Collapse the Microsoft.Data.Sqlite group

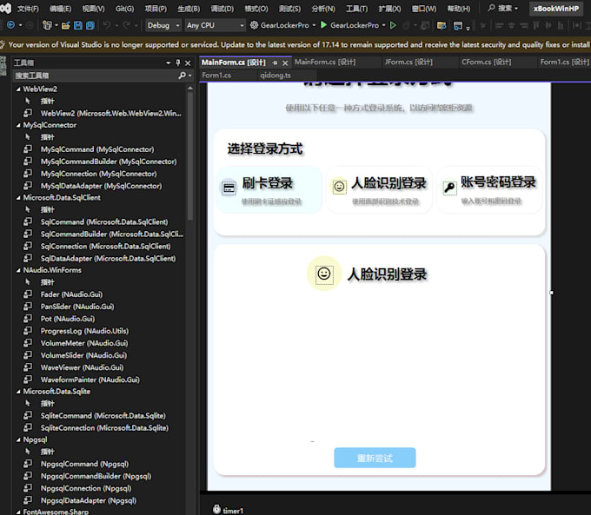(x=18, y=392)
